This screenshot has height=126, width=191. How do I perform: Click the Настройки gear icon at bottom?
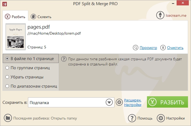[x=161, y=118]
